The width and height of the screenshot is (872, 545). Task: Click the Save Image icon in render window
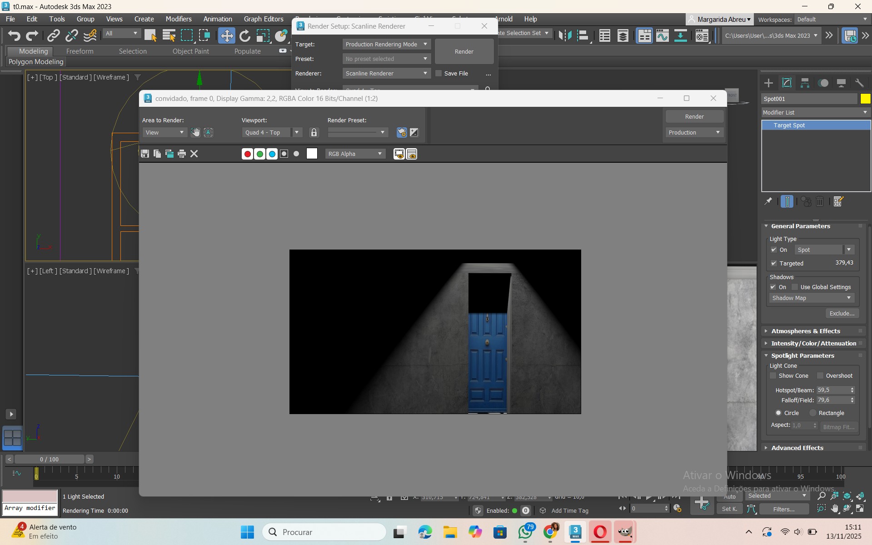click(x=145, y=154)
